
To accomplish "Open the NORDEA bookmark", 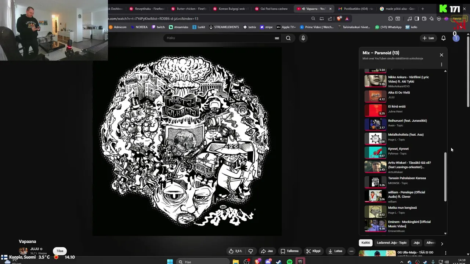I will tap(139, 27).
